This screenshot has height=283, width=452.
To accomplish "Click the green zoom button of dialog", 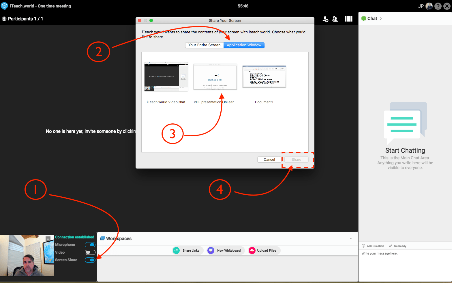I will (151, 20).
